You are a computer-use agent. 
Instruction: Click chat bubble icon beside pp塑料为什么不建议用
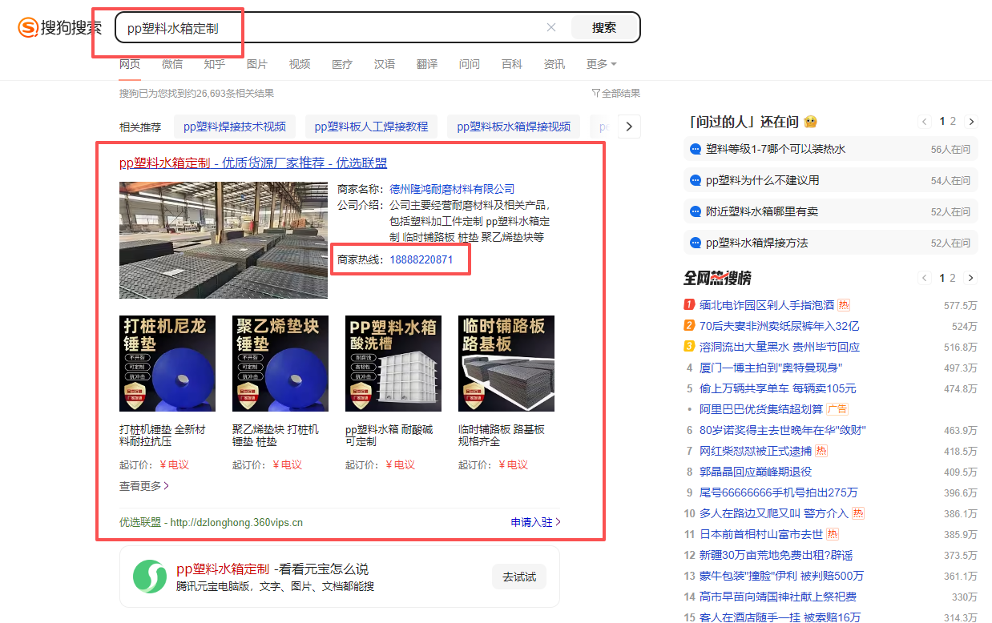click(x=696, y=181)
